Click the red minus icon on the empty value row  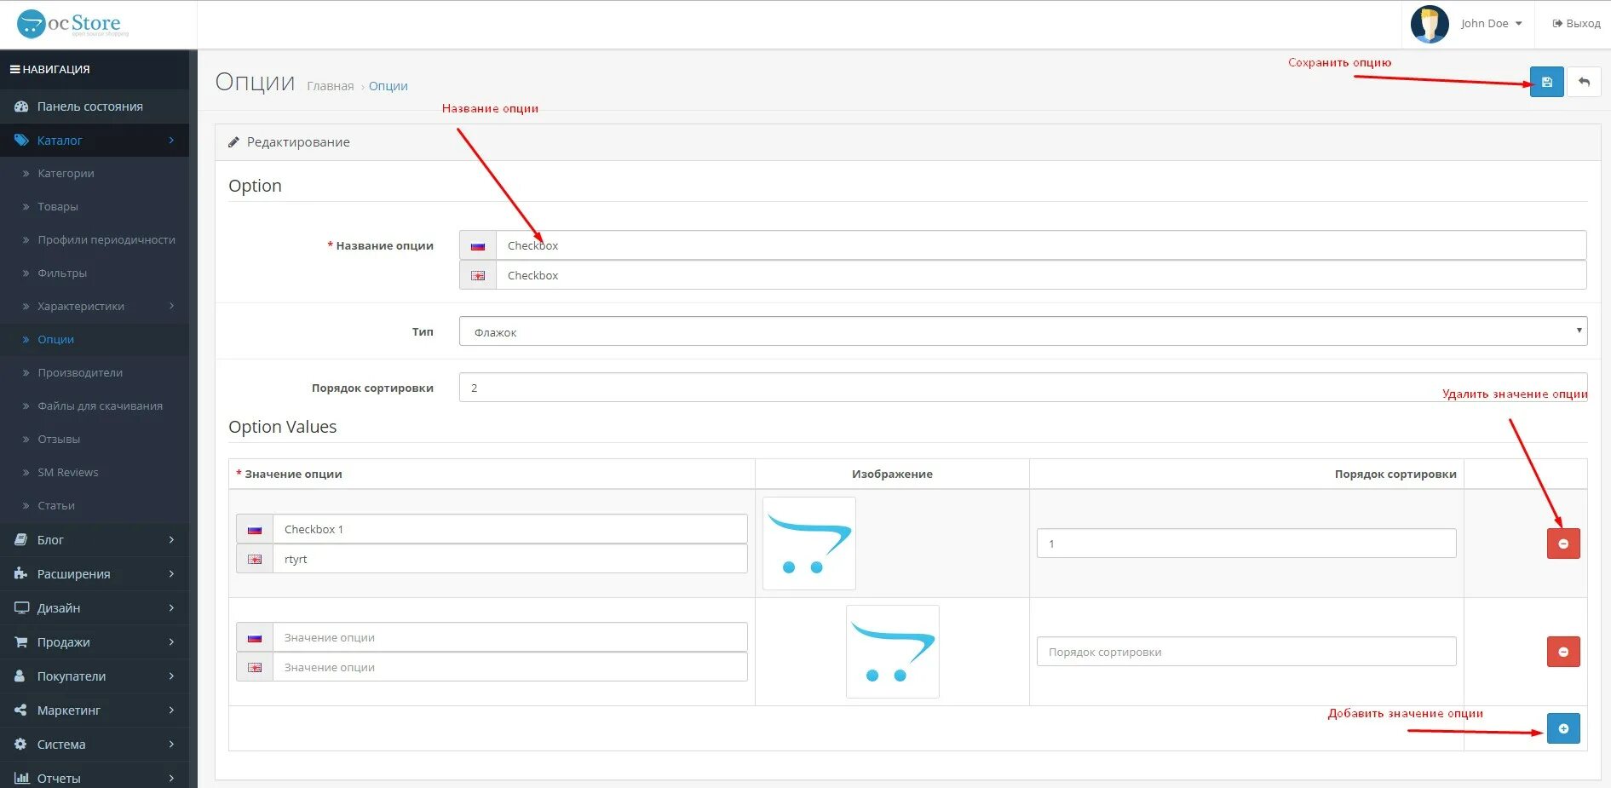(1563, 651)
